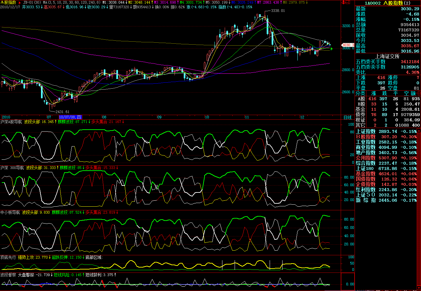Click the 3030.3 current price tag
The height and width of the screenshot is (291, 421).
[x=348, y=45]
